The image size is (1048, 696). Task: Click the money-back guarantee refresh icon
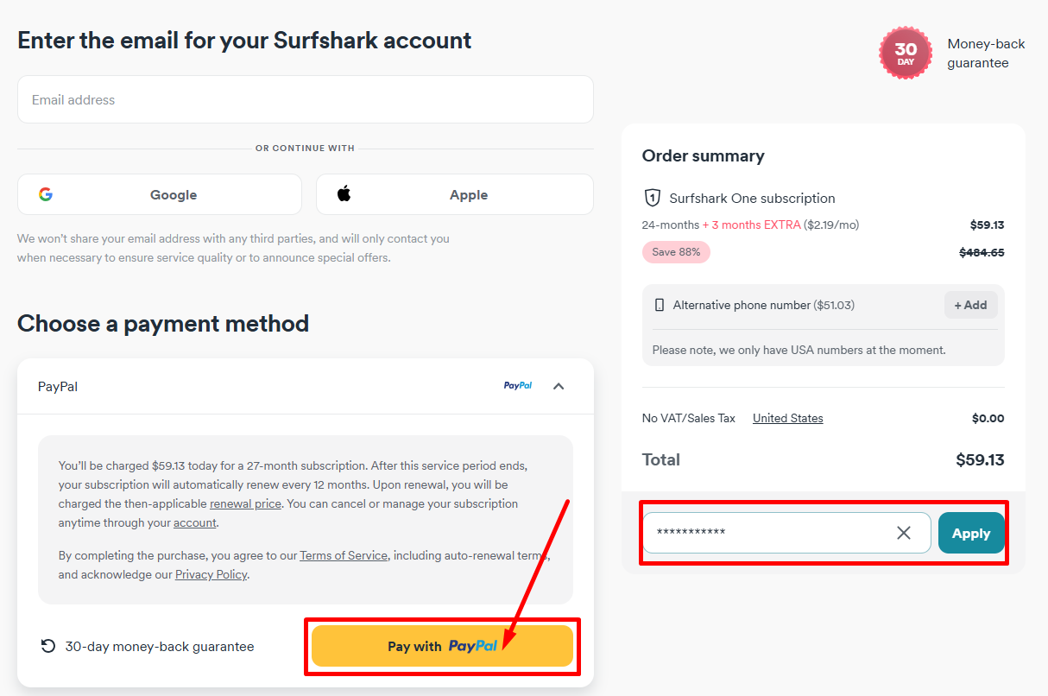pyautogui.click(x=48, y=646)
